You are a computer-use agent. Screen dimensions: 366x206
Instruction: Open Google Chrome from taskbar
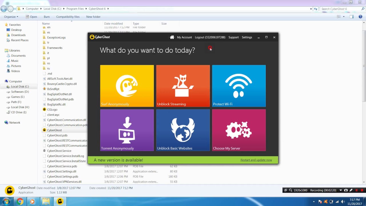pyautogui.click(x=20, y=201)
